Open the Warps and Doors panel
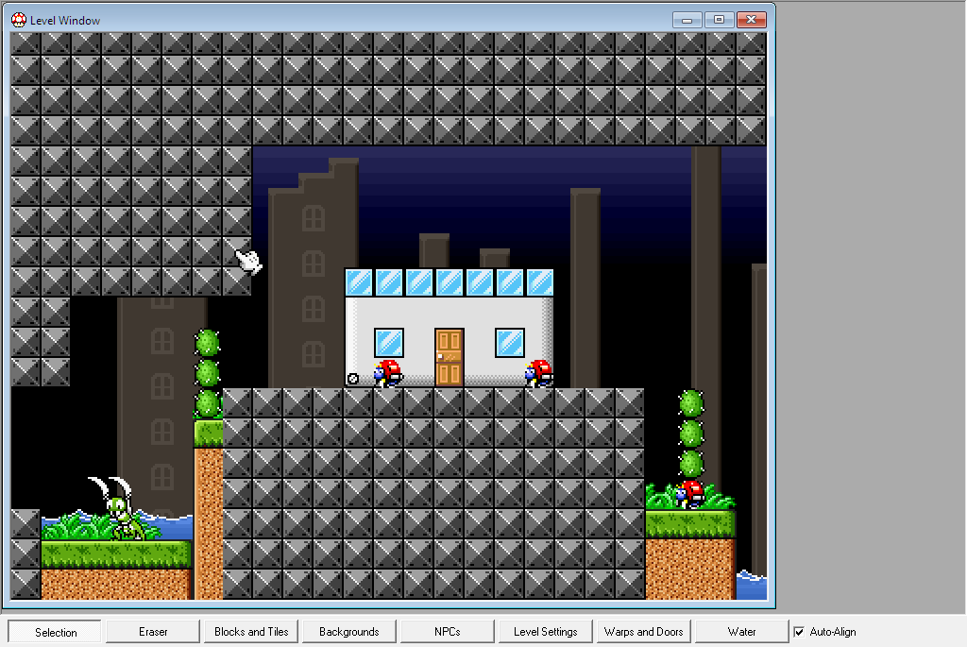967x647 pixels. coord(643,632)
